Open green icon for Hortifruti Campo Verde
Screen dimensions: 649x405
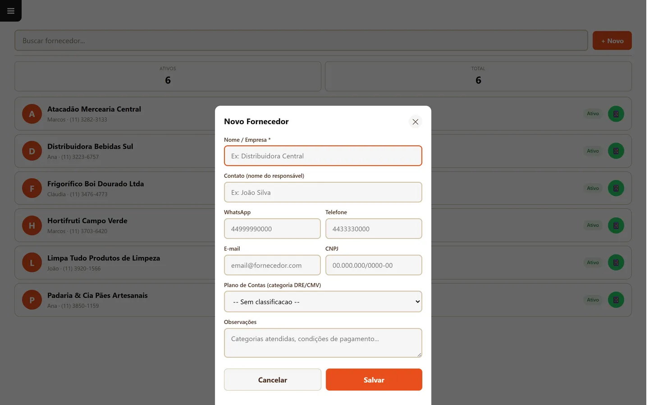616,225
